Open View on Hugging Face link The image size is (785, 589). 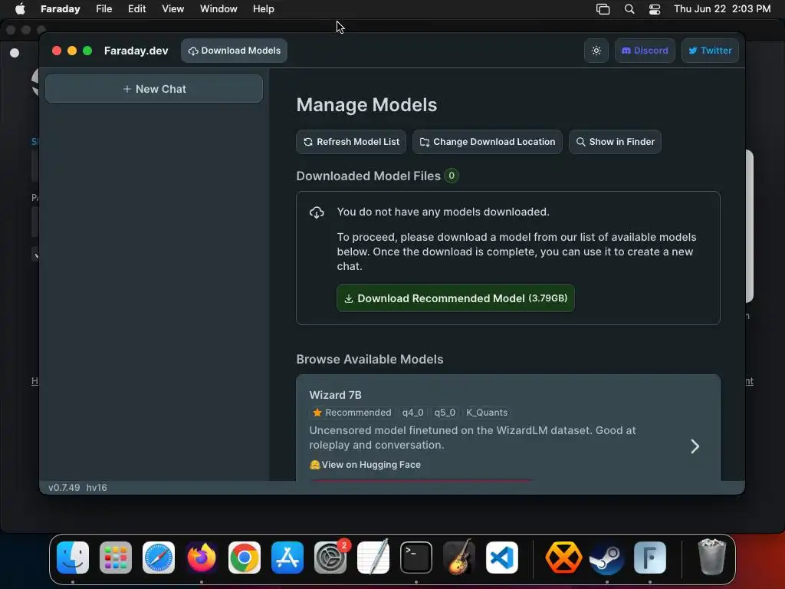point(365,465)
